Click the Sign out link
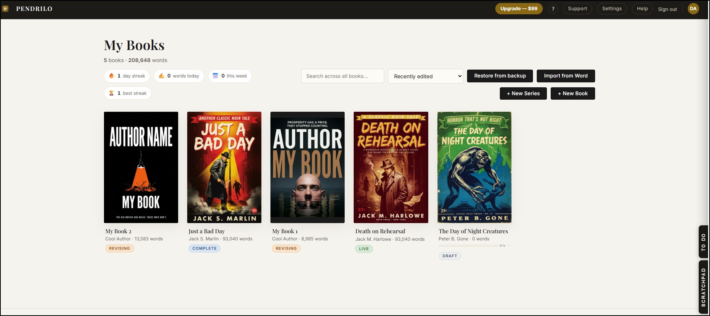710x316 pixels. tap(667, 9)
